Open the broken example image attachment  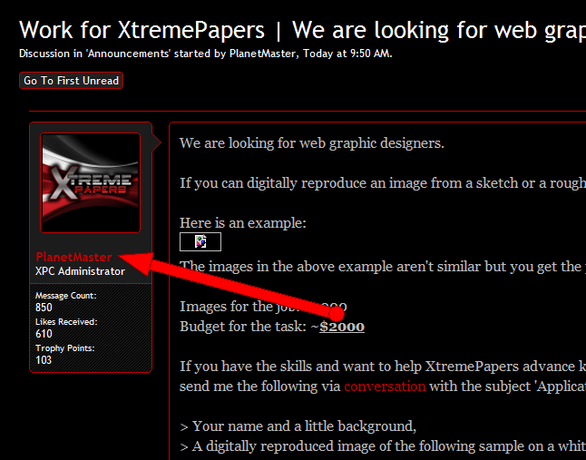coord(200,241)
